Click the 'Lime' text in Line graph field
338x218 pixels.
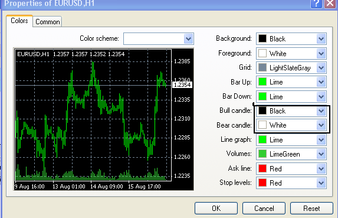tap(276, 140)
